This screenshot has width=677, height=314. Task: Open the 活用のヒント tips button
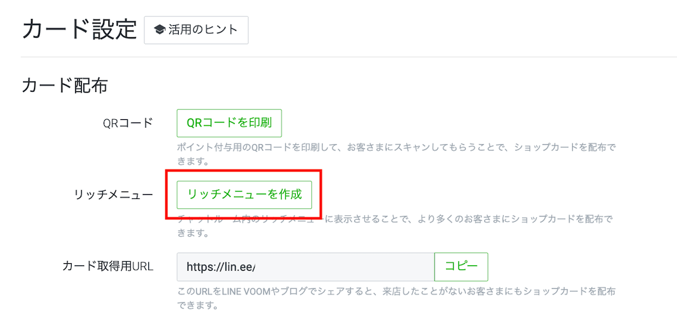196,30
